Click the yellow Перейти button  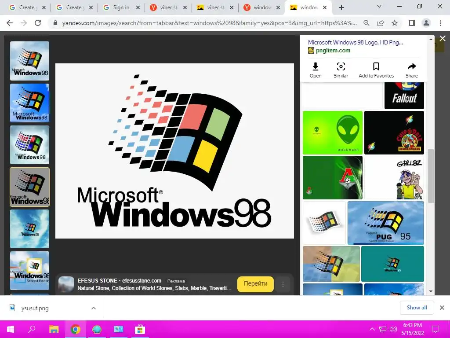point(255,284)
